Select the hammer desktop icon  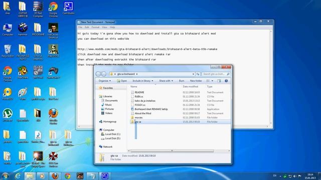23,29
